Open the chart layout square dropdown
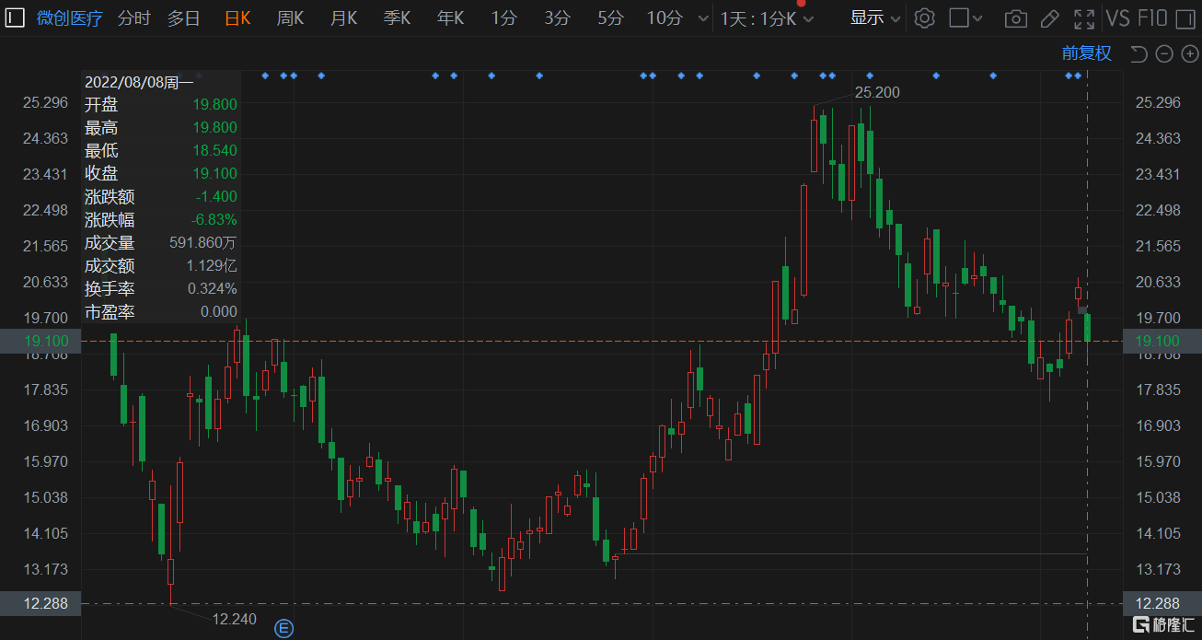Viewport: 1202px width, 640px height. (x=966, y=18)
